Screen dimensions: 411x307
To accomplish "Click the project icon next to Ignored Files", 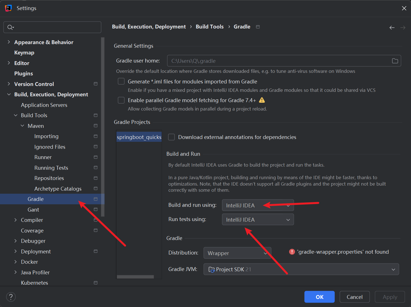I will tap(96, 147).
